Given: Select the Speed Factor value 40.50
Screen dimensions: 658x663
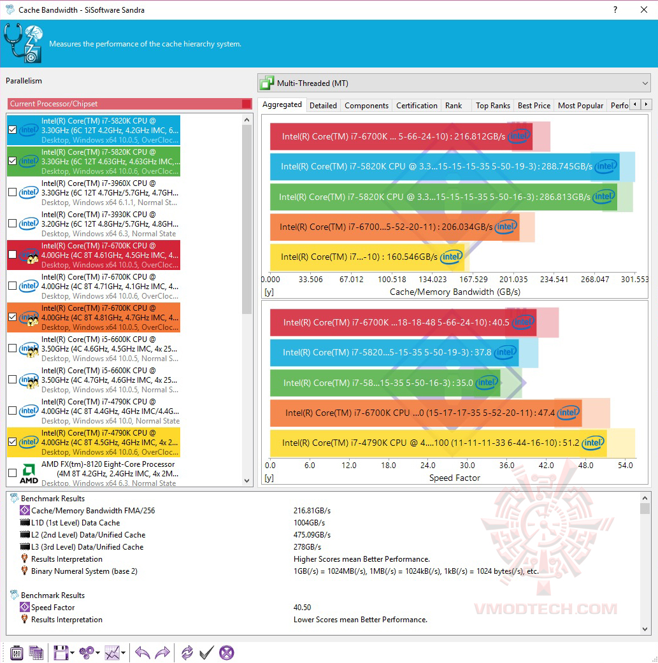Looking at the screenshot, I should pos(302,607).
